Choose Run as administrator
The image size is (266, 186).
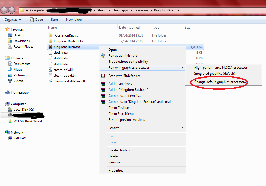(142, 56)
